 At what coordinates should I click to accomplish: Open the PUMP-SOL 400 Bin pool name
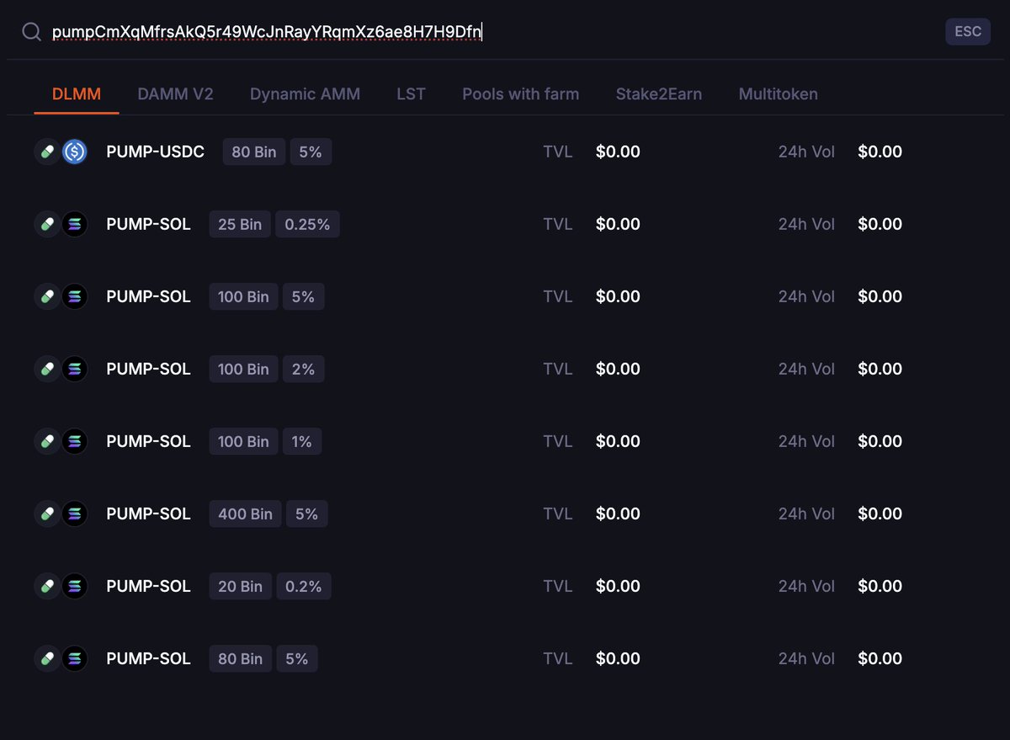(x=148, y=514)
